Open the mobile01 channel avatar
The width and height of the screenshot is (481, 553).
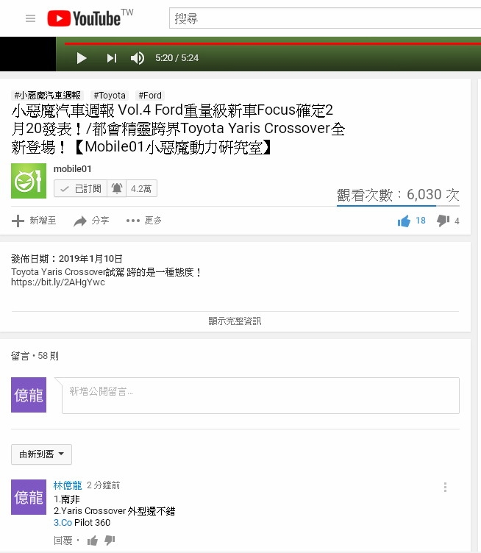point(29,181)
